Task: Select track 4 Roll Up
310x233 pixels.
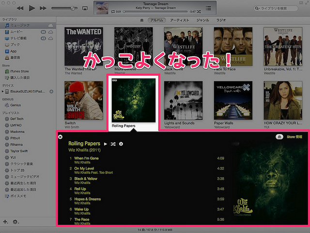Action: [x=146, y=191]
